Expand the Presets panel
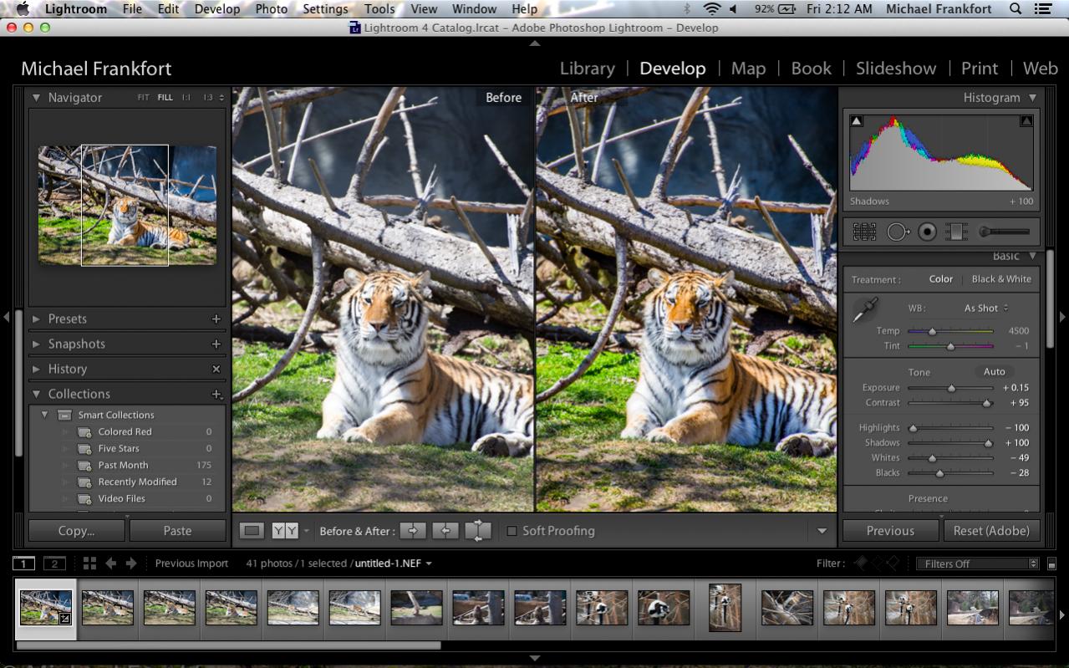The height and width of the screenshot is (668, 1069). point(36,319)
